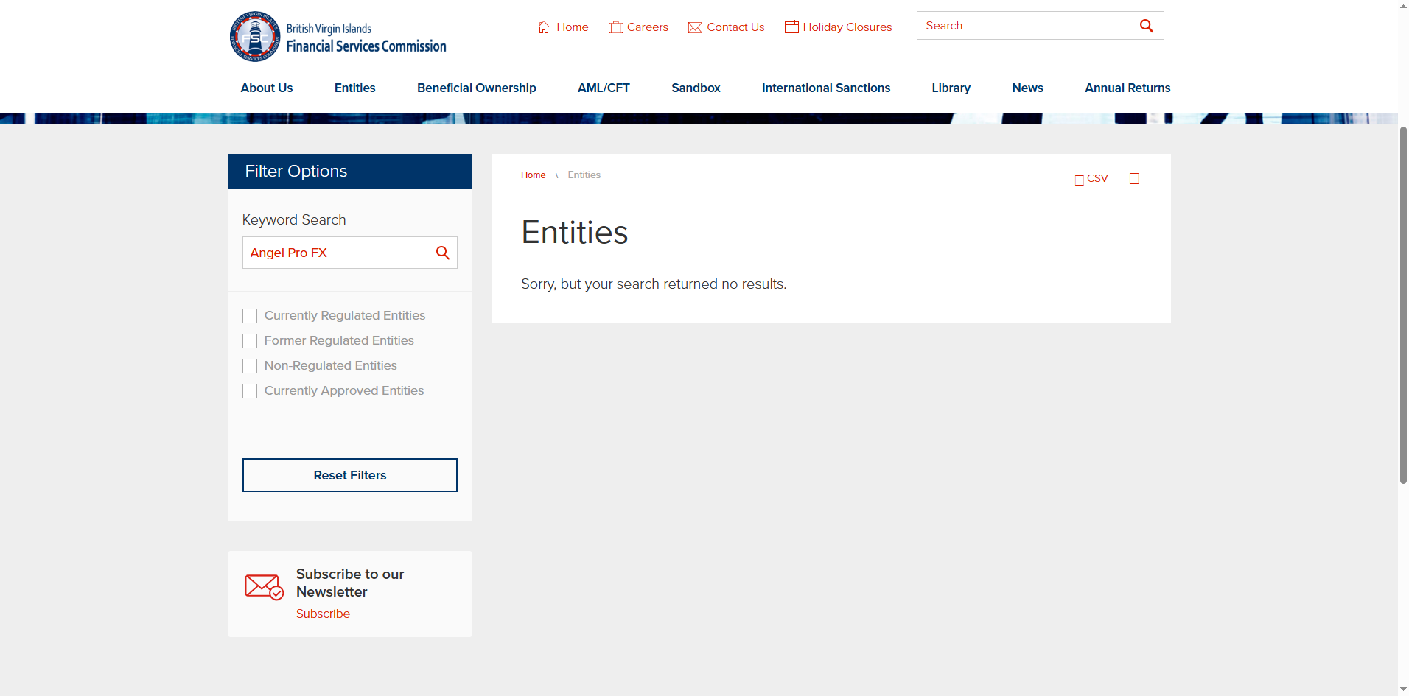Screen dimensions: 1409x696
Task: Open the News menu
Action: pyautogui.click(x=1027, y=88)
